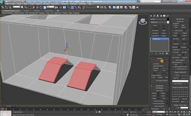Expand the Soft Selection rollout
The width and height of the screenshot is (191, 116).
click(159, 86)
